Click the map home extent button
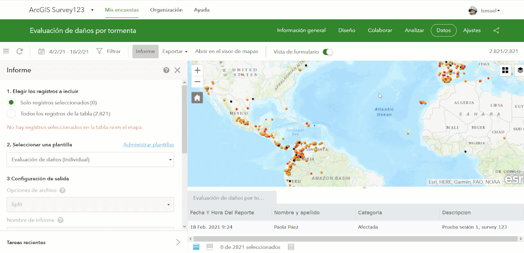524x253 pixels. [197, 97]
